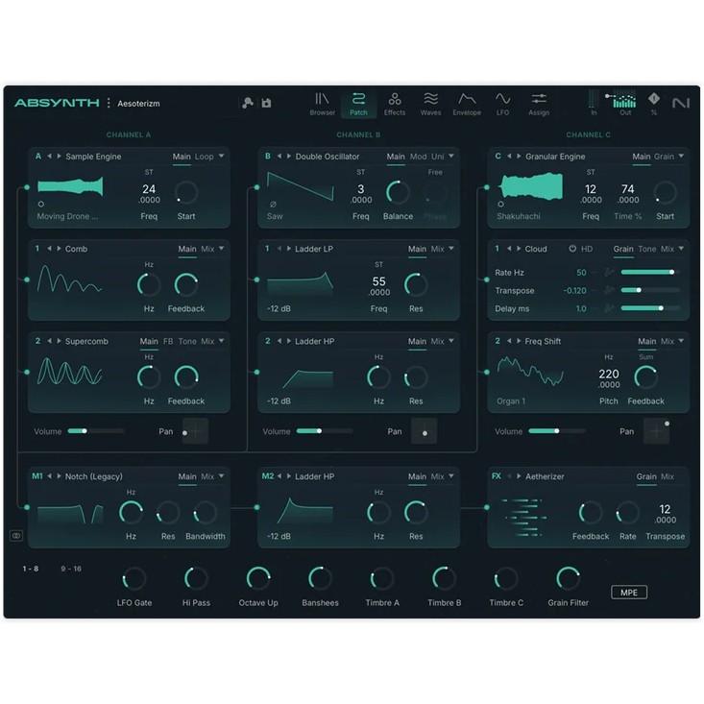Image resolution: width=704 pixels, height=704 pixels.
Task: Switch Double Oscillator to Uni tab
Action: tap(437, 157)
